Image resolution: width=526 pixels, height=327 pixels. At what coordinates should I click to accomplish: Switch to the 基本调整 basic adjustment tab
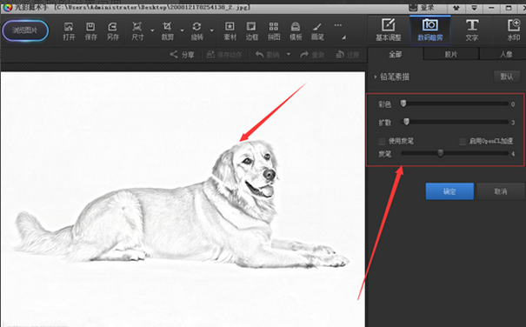[389, 30]
